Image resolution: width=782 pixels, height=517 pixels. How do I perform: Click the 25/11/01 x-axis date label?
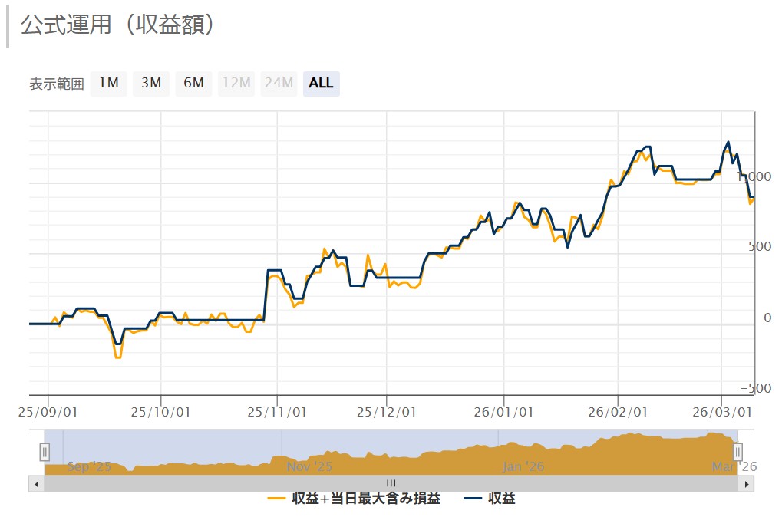click(276, 412)
